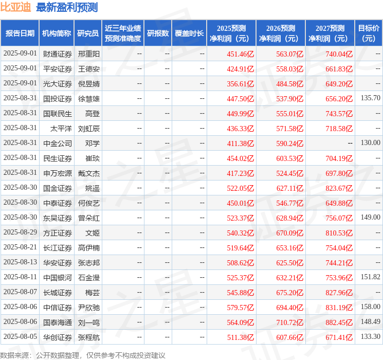Screen dimensions: 383x360
Task: Click 华创证券 institution cell
Action: 58,337
